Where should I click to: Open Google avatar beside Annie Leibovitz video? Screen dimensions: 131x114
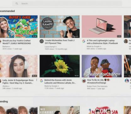pos(42,81)
